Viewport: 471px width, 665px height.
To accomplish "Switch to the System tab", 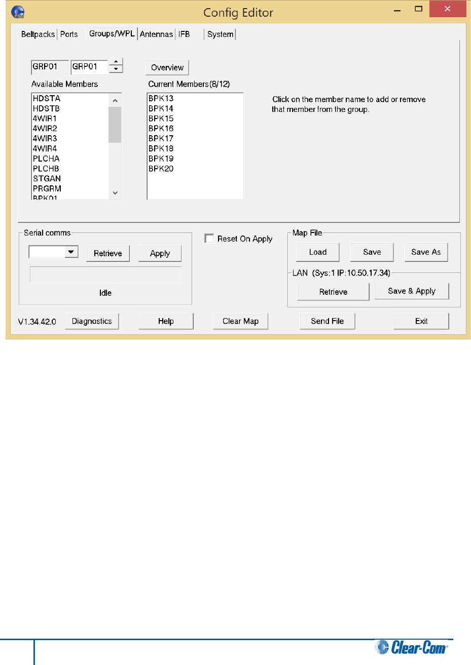I will pos(221,34).
